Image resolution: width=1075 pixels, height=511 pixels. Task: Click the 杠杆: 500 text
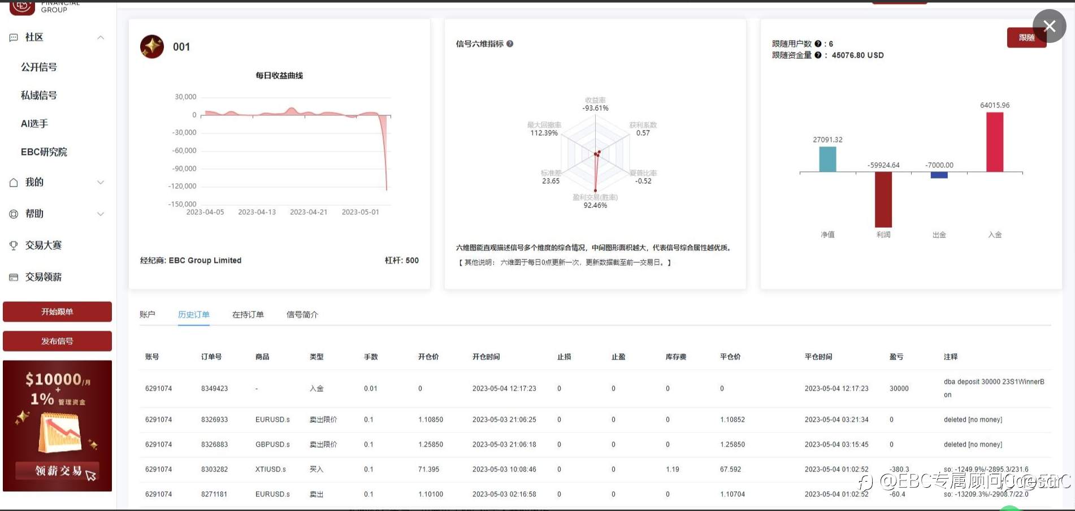tap(402, 260)
